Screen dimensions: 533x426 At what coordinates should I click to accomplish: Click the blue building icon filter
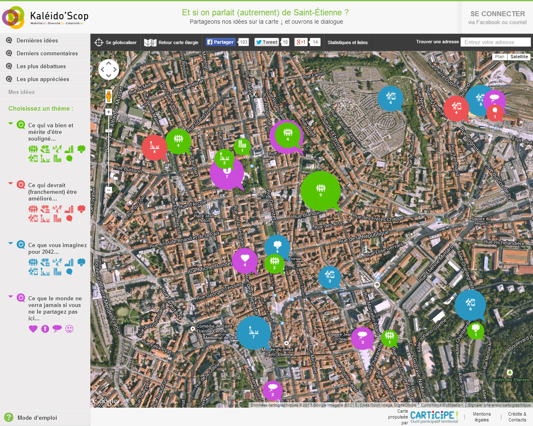coord(57,272)
